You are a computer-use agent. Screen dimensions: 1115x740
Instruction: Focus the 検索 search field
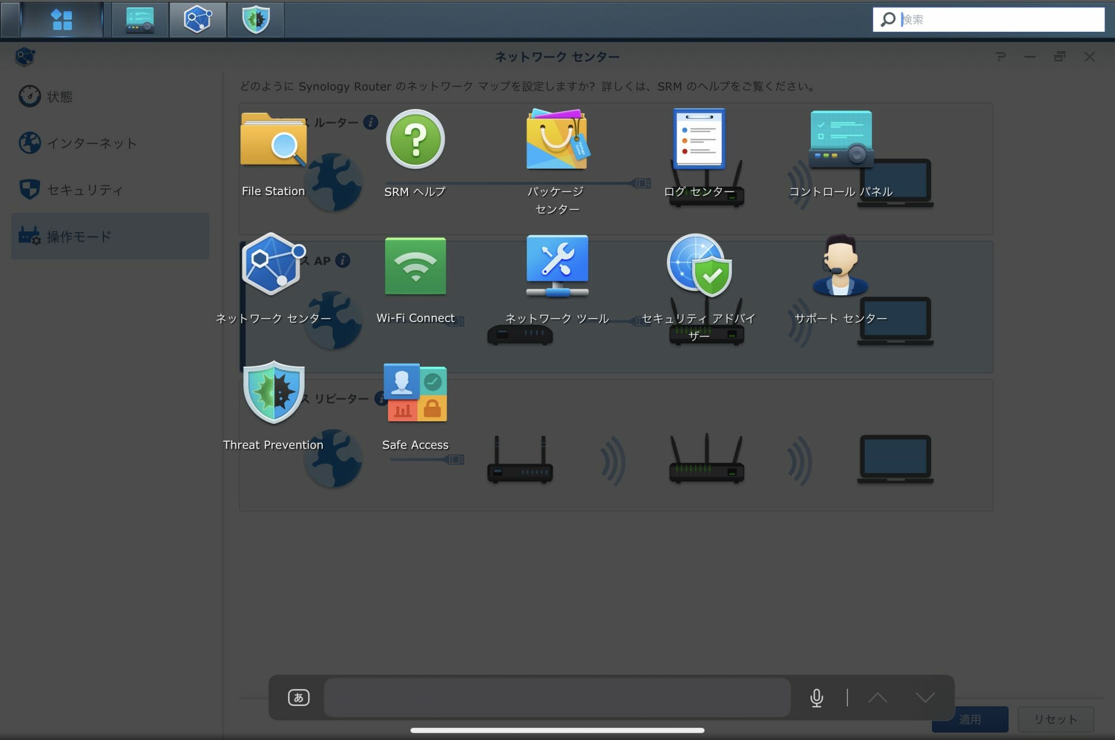pyautogui.click(x=988, y=20)
